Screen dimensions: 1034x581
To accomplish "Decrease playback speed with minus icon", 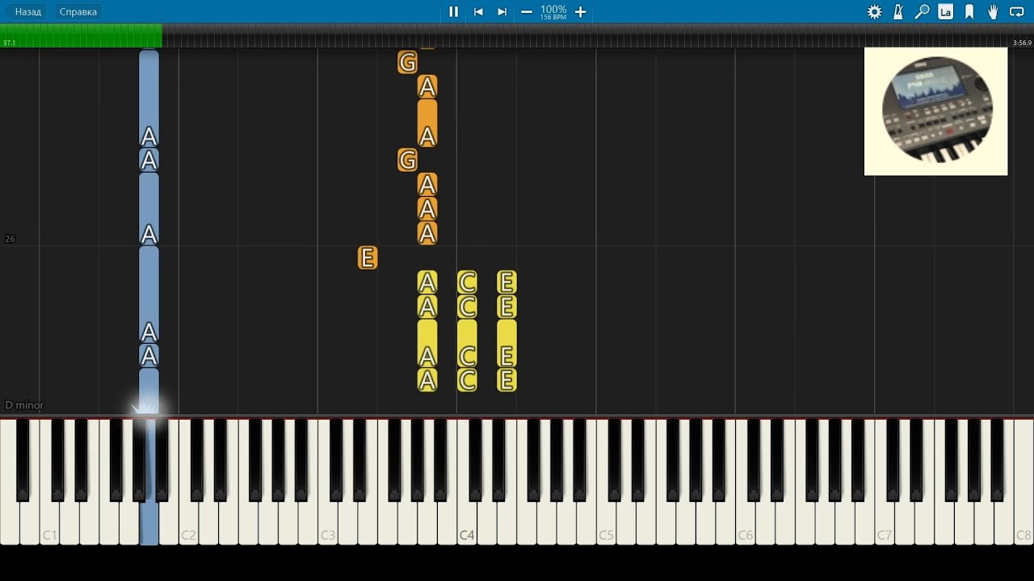I will pyautogui.click(x=527, y=12).
